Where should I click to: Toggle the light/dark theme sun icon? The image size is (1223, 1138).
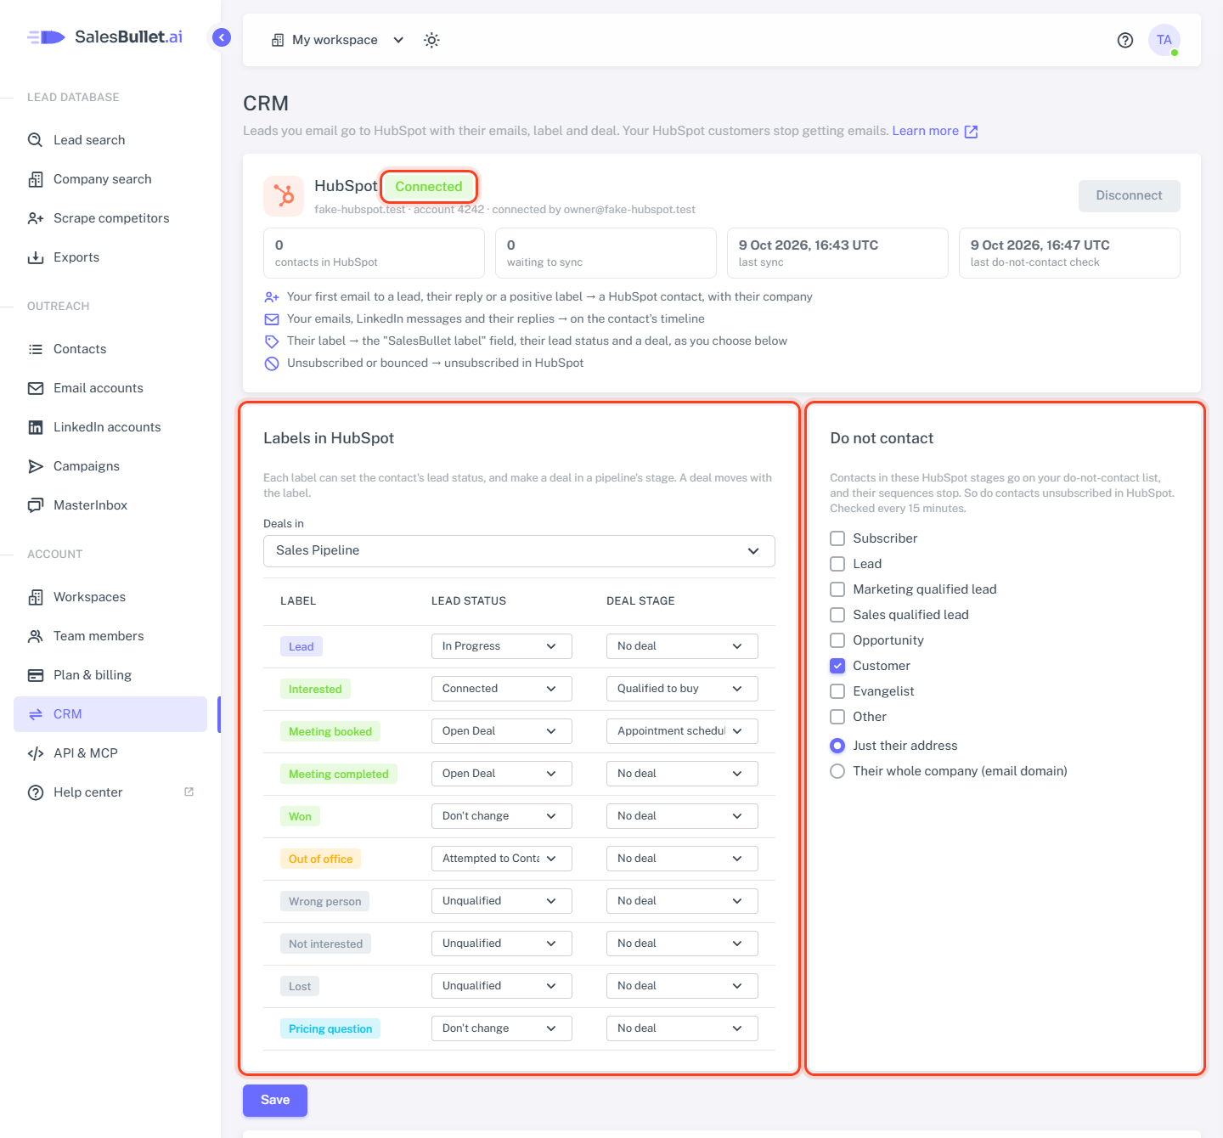[x=431, y=40]
